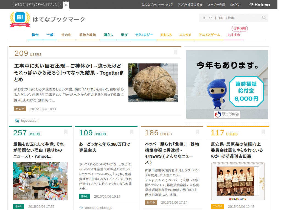The image size is (281, 210).
Task: Open the 重機をお玉にして芋煮 article title
Action: point(39,150)
